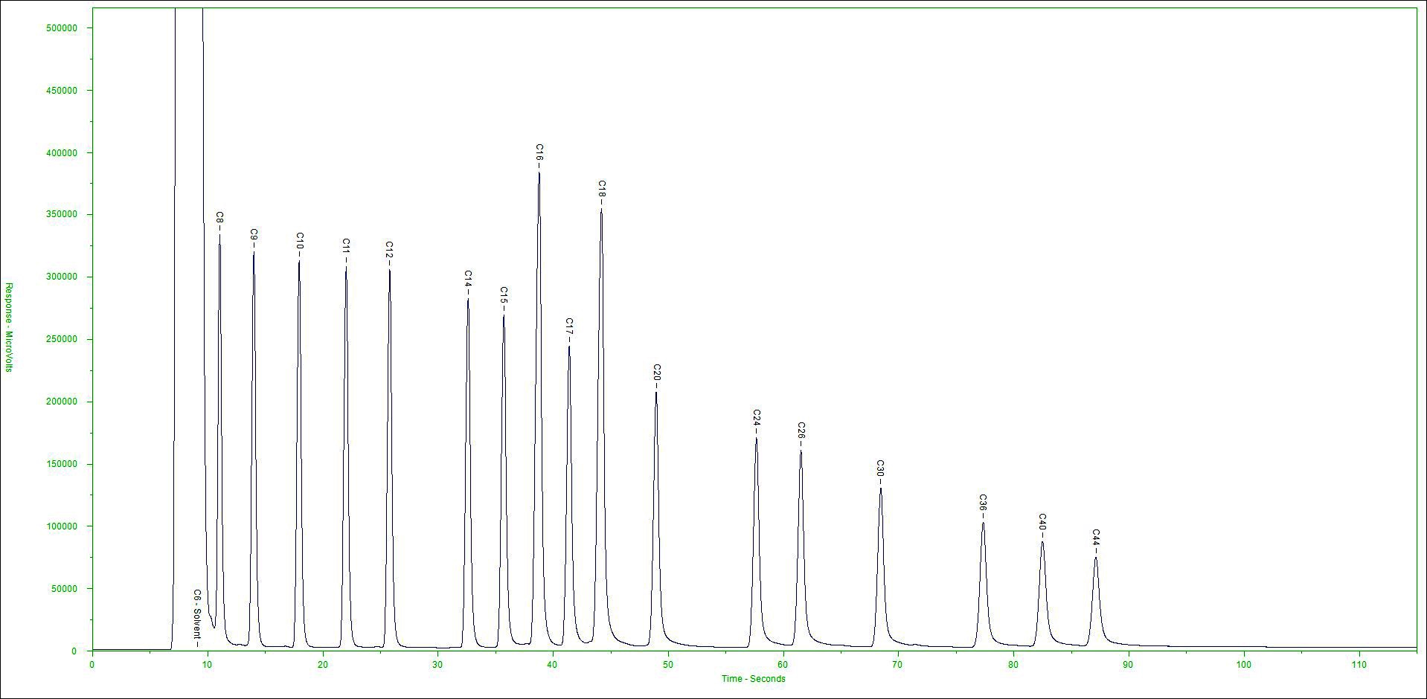The image size is (1427, 699).
Task: Click the C6 - Solvent label
Action: (197, 616)
